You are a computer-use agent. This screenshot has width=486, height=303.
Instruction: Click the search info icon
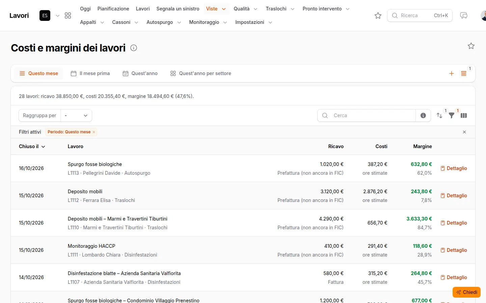[423, 115]
